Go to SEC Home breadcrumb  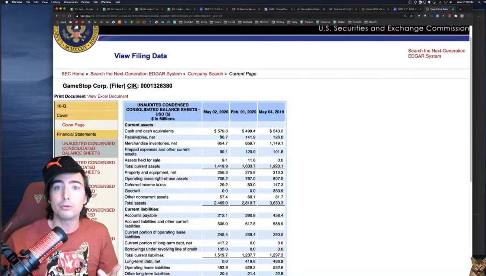(x=73, y=74)
